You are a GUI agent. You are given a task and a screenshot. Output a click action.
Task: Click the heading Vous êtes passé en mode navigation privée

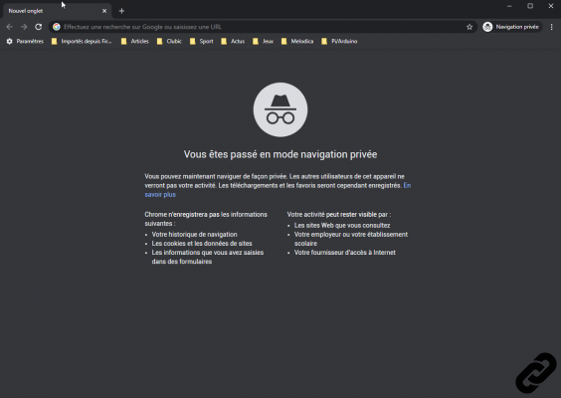280,154
